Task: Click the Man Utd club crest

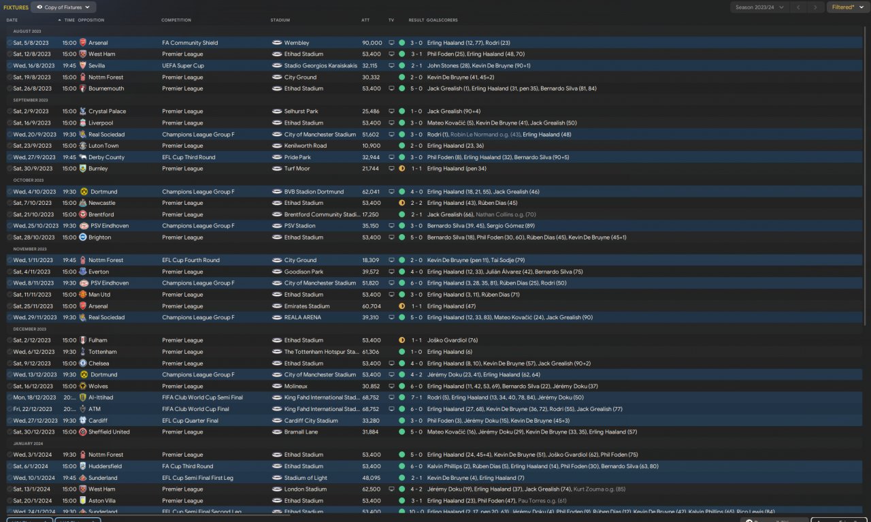Action: click(x=83, y=295)
